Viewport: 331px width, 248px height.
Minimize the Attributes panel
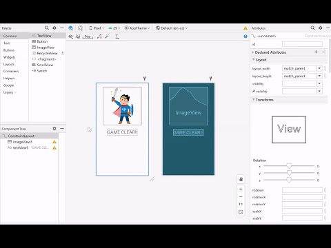[328, 28]
